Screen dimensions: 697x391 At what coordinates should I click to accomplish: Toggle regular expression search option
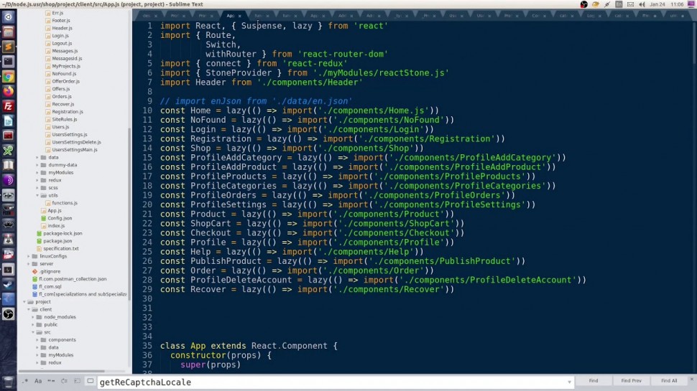pyautogui.click(x=25, y=381)
